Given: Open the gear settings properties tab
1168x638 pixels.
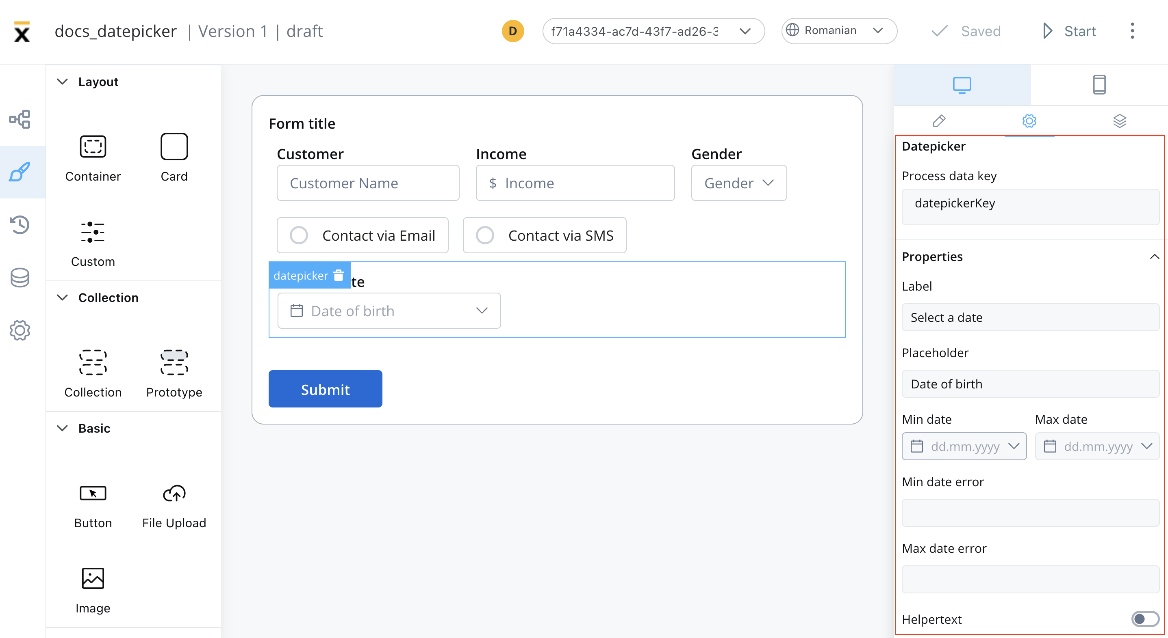Looking at the screenshot, I should click(1029, 121).
